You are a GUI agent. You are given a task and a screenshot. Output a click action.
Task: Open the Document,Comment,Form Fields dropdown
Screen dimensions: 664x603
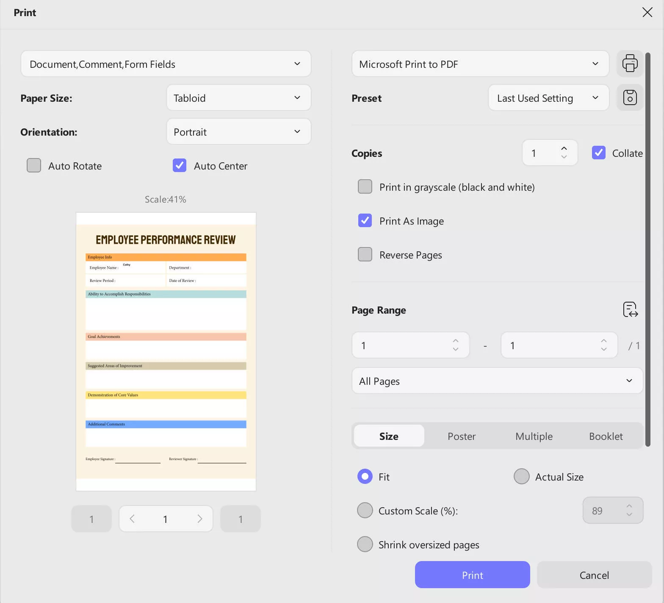(x=166, y=64)
